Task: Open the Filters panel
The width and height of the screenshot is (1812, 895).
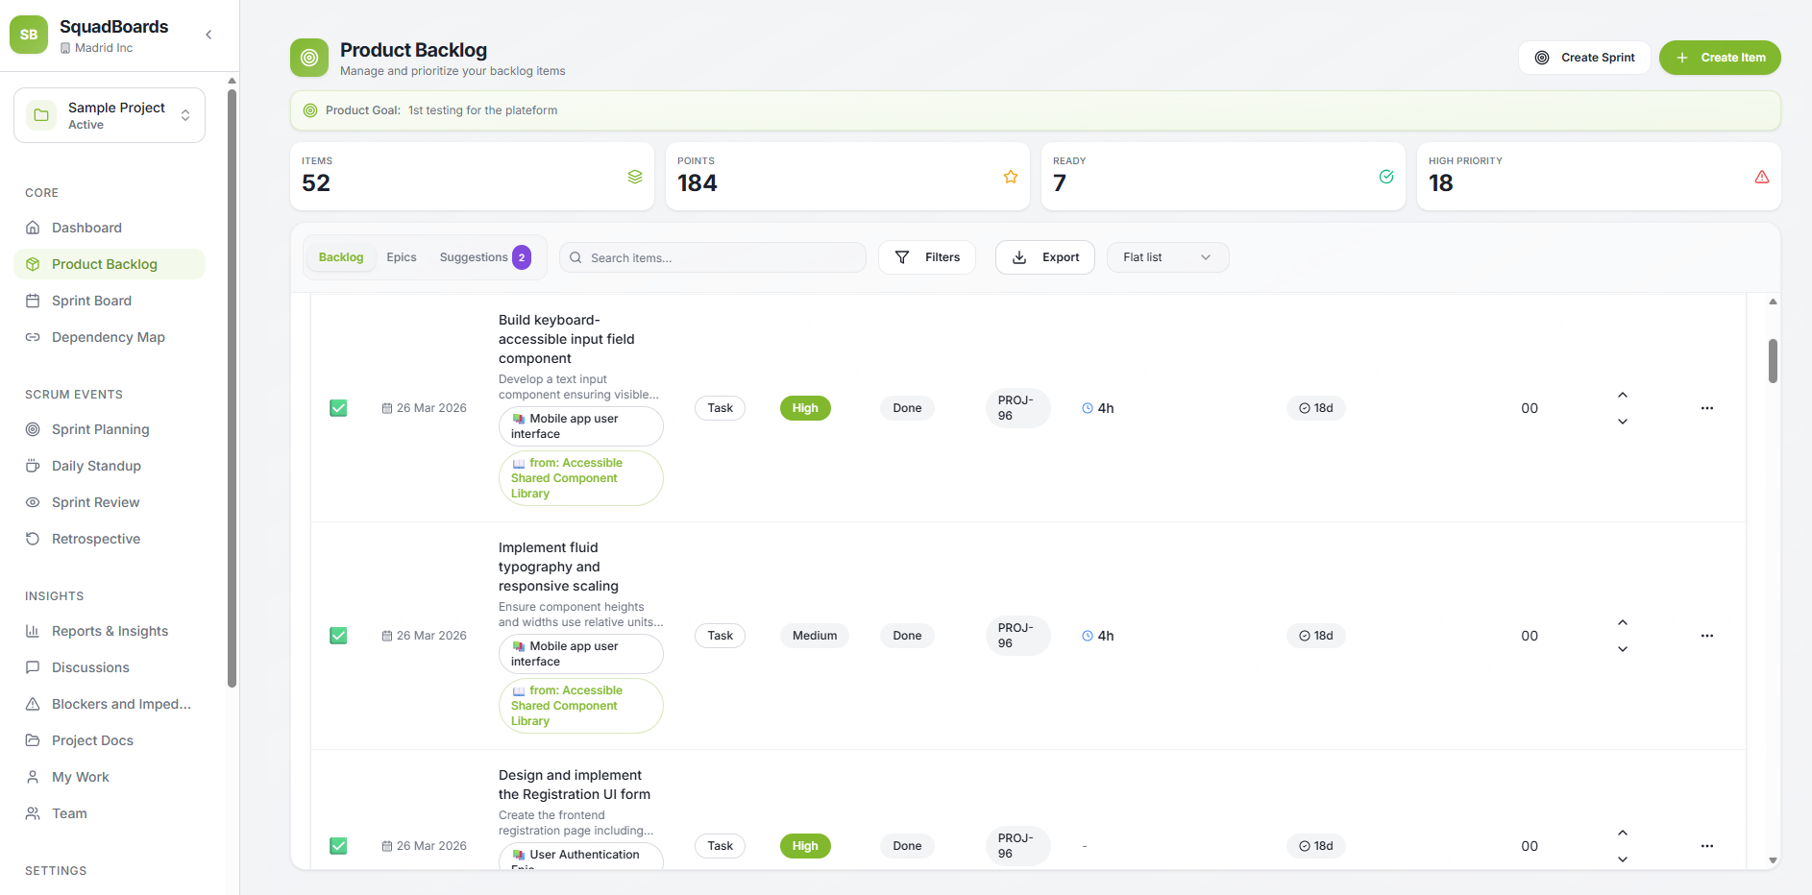Action: tap(927, 257)
